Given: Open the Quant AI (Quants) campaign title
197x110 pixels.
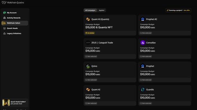Looking at the screenshot, I should click(100, 19).
